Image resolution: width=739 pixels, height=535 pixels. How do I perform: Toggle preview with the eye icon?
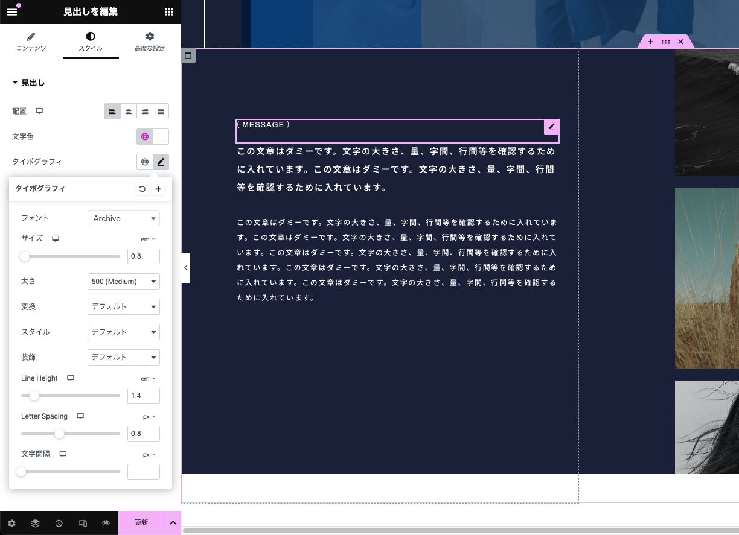tap(106, 523)
